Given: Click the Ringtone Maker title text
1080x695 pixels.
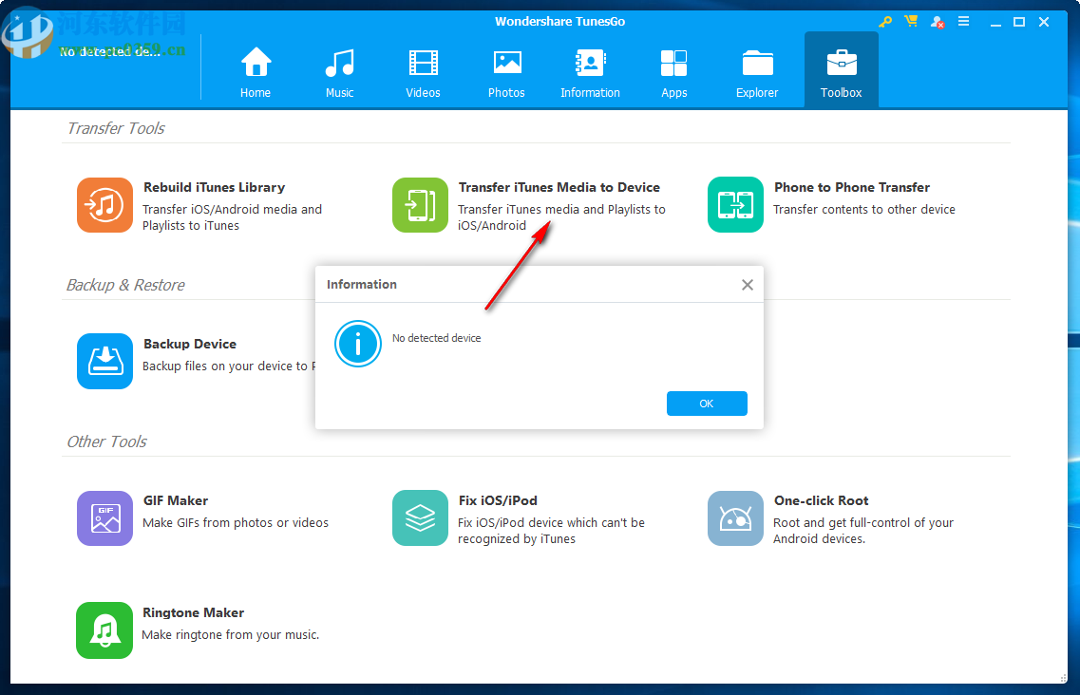Looking at the screenshot, I should pos(194,612).
